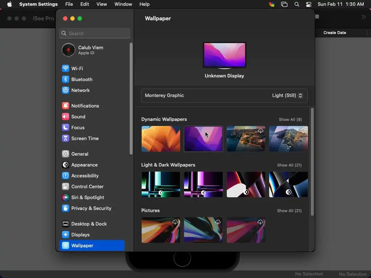
Task: Click Create Date column in iSee Pro window
Action: (x=334, y=33)
